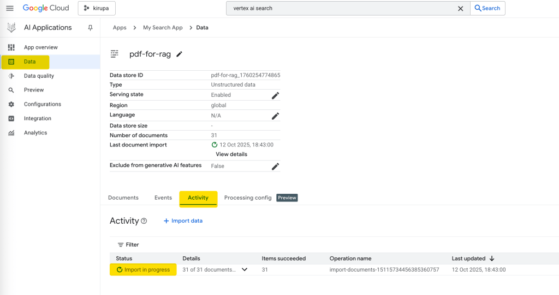The height and width of the screenshot is (295, 559).
Task: Sort by Last updated column arrow
Action: (492, 259)
